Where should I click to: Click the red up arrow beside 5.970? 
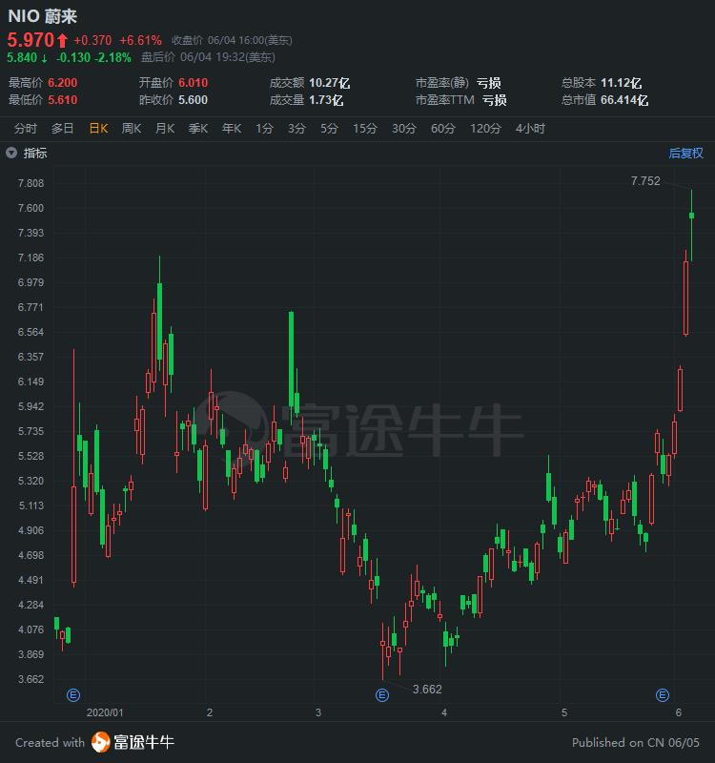62,40
